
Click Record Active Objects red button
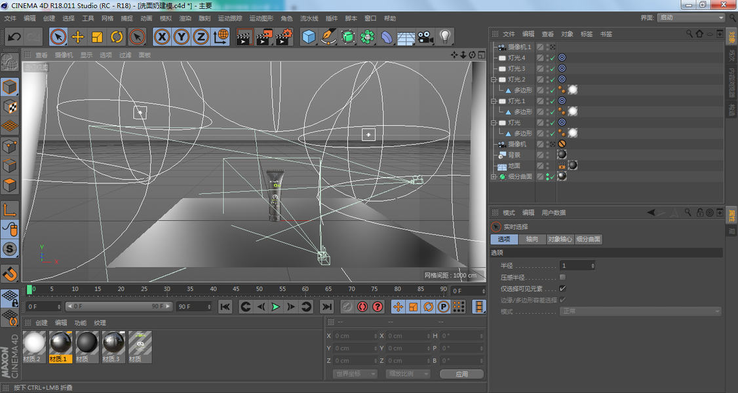click(362, 307)
